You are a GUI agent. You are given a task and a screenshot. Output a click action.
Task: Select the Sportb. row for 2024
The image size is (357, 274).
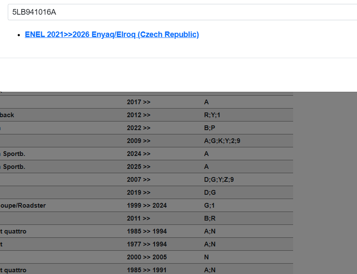tap(13, 154)
